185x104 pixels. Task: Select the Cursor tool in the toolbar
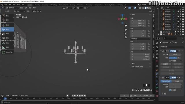click(3, 20)
